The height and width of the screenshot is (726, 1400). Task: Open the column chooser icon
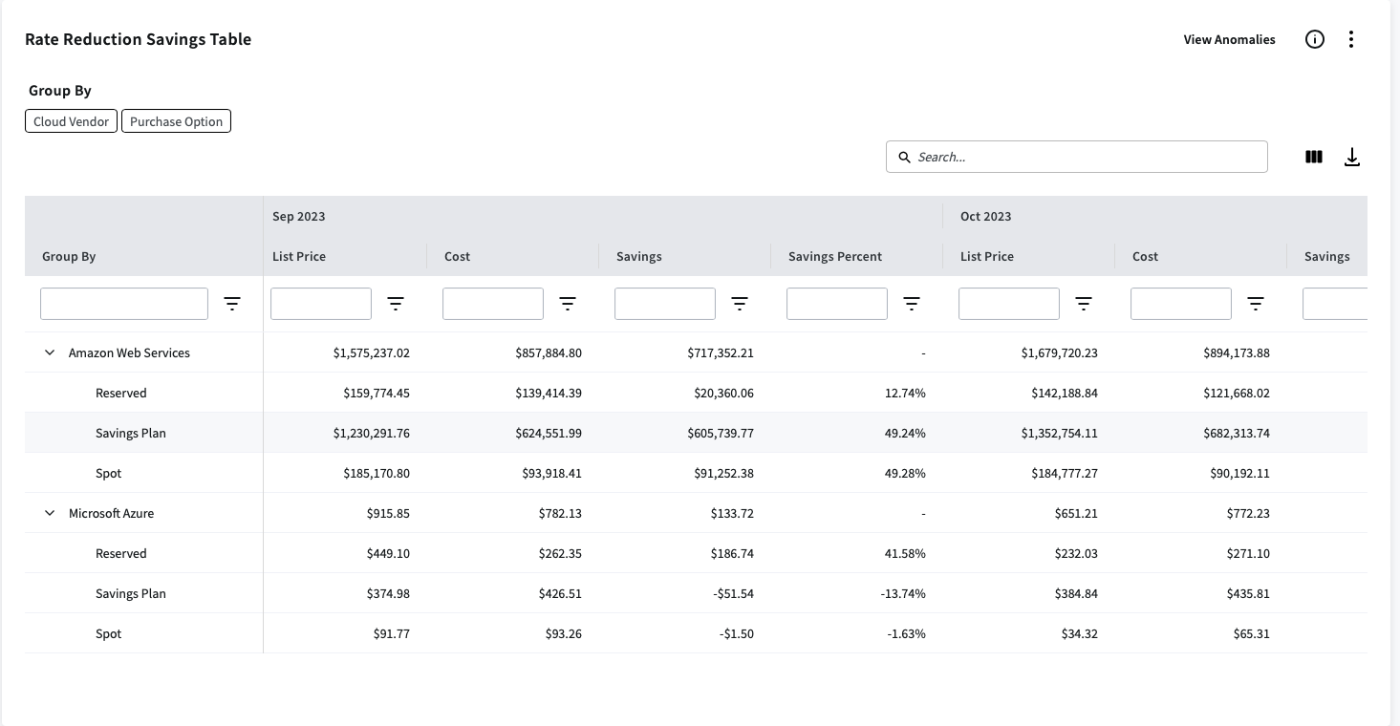click(x=1314, y=157)
